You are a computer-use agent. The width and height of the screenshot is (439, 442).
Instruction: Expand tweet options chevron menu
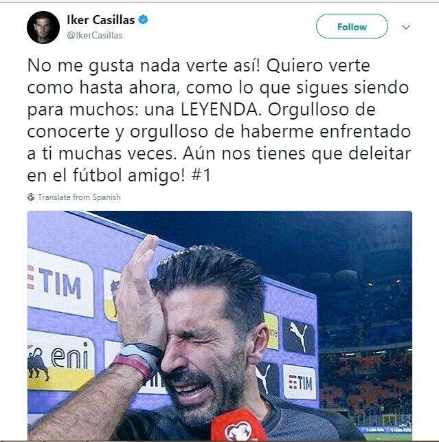pyautogui.click(x=406, y=27)
